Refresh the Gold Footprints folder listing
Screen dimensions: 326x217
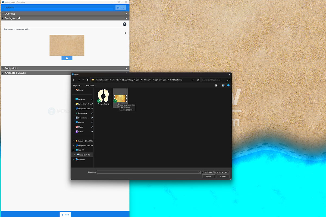coord(198,80)
